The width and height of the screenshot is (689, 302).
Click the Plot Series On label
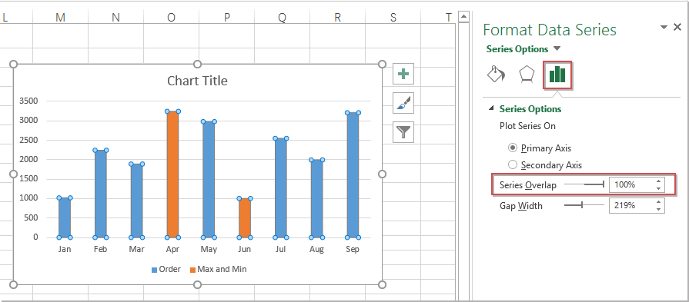528,126
